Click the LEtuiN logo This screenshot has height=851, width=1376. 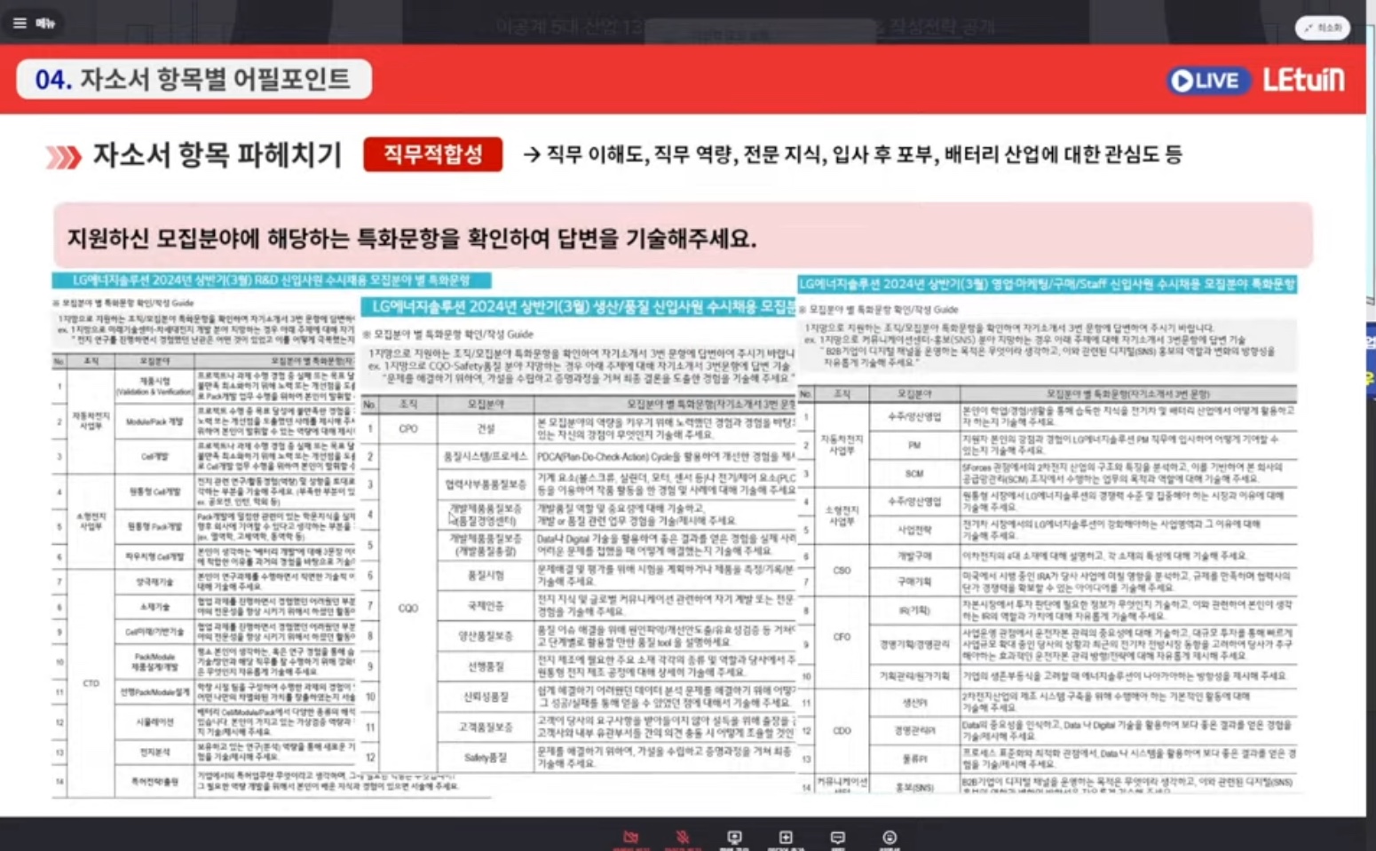point(1304,80)
